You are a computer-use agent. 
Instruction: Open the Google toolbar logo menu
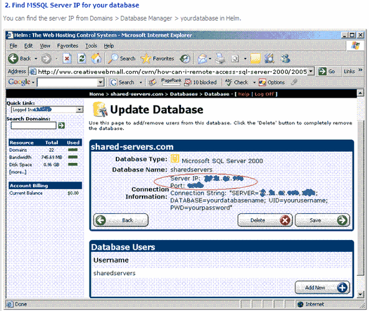point(21,82)
